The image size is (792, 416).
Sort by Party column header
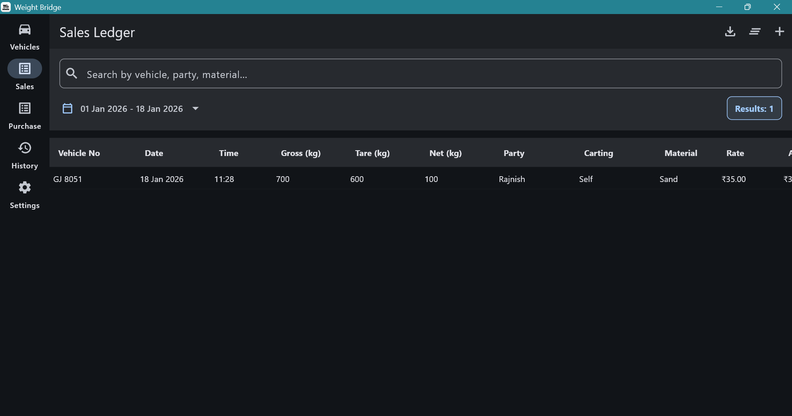pos(514,153)
